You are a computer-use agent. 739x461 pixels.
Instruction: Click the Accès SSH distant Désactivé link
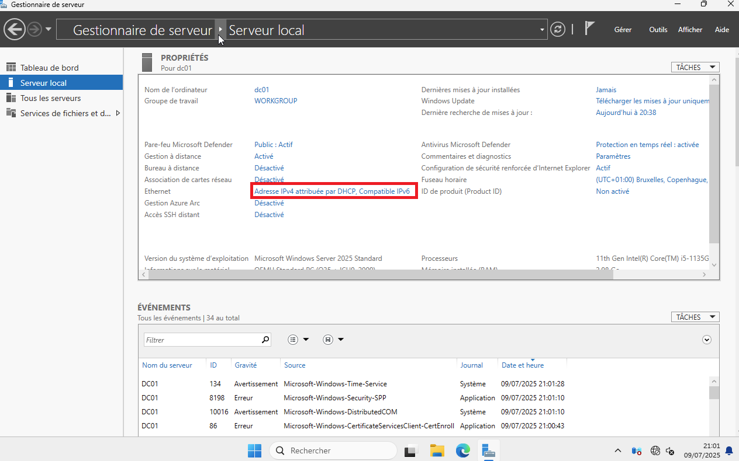[269, 215]
